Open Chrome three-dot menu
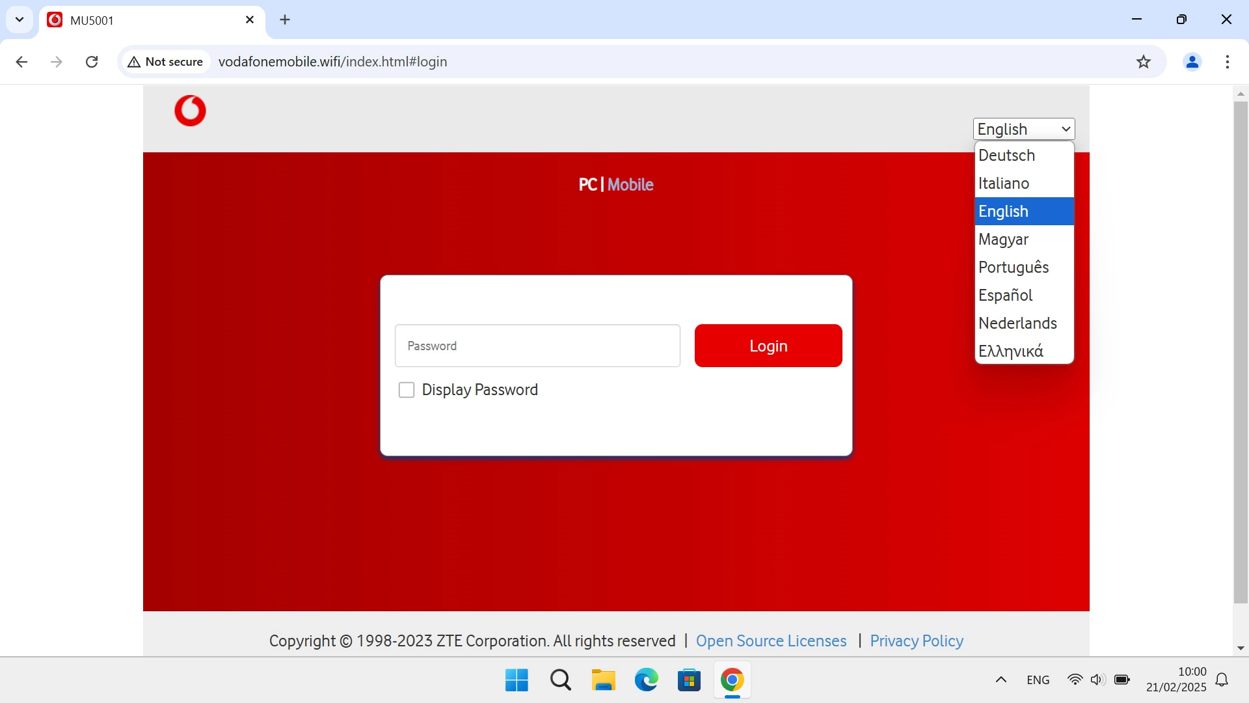 click(1227, 62)
